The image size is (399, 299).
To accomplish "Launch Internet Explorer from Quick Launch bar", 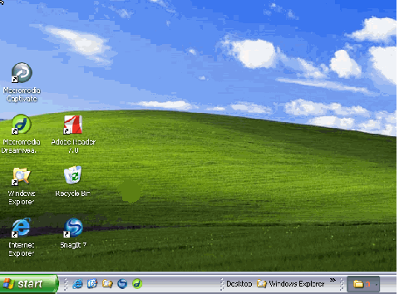I will pos(77,284).
